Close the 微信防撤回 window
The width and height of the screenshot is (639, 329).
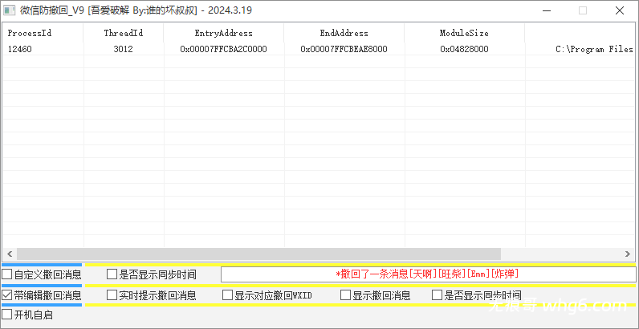pos(620,10)
